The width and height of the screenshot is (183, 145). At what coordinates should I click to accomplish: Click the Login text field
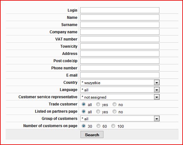click(x=119, y=10)
